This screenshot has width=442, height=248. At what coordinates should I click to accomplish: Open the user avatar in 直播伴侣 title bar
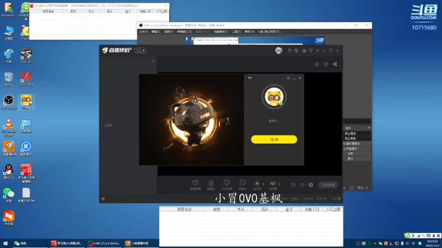pos(278,50)
